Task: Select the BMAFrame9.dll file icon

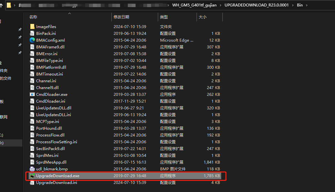Action: point(32,47)
